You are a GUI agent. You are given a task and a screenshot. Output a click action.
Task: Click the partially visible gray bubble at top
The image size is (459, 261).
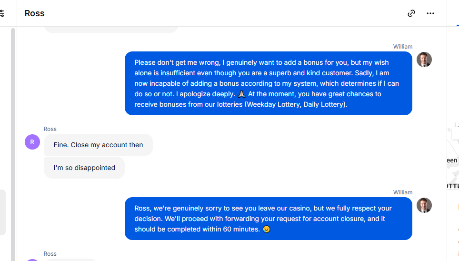[x=111, y=30]
